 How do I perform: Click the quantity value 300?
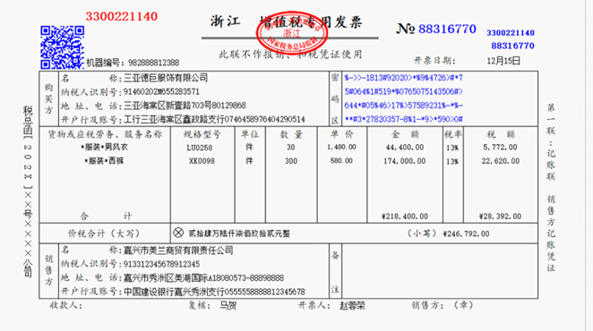[291, 161]
